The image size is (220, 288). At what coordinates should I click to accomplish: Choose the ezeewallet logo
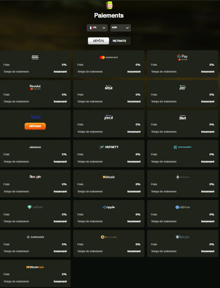tap(182, 147)
